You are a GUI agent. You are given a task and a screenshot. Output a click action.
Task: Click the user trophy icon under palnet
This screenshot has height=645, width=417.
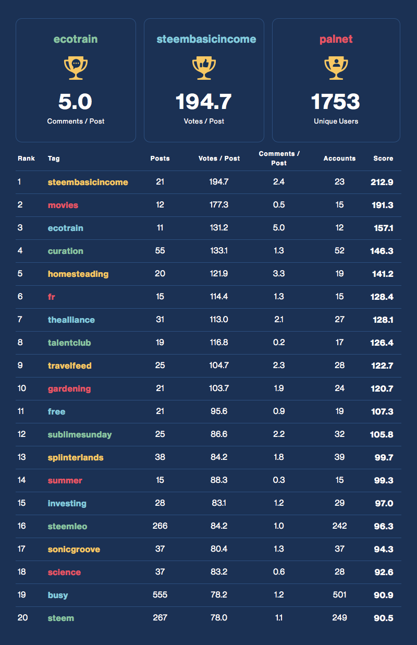pos(336,68)
